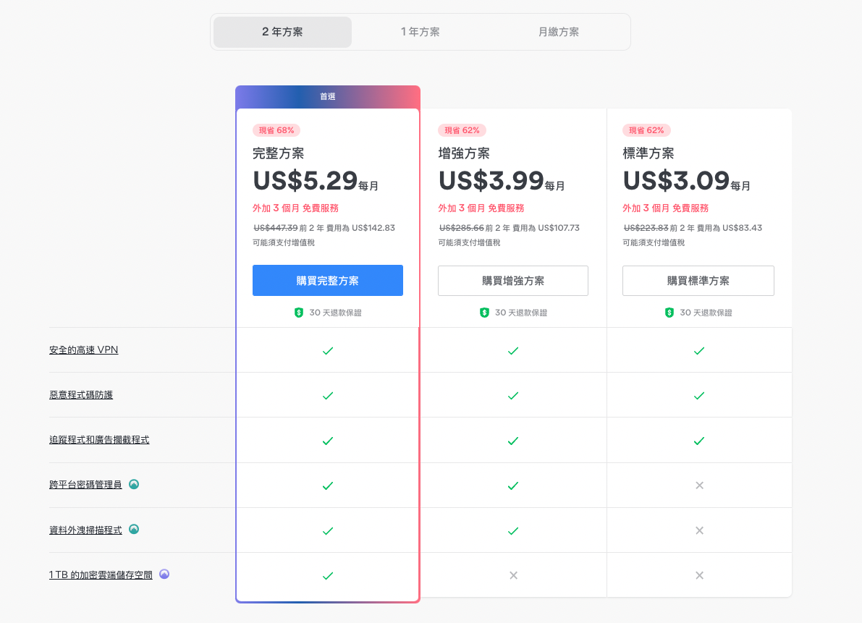Click the 標準方案 X mark for 跨平台密碼管理員
This screenshot has width=862, height=623.
pyautogui.click(x=699, y=486)
